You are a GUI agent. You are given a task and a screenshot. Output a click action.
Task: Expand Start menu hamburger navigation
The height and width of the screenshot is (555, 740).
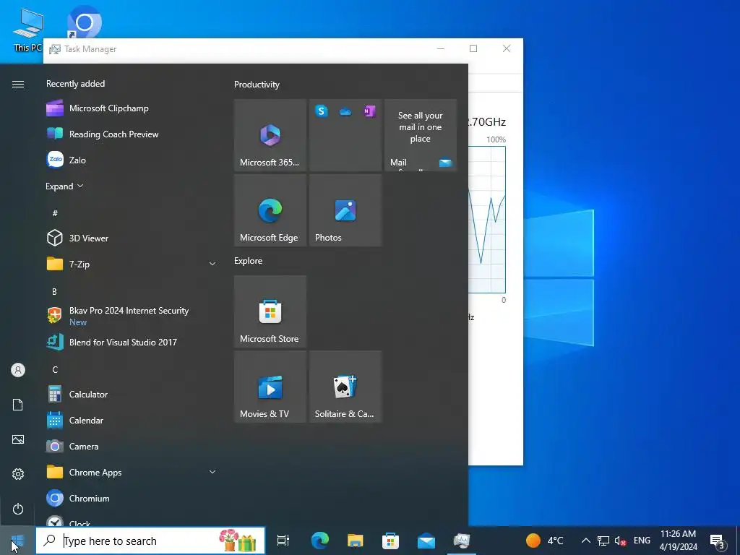click(x=18, y=84)
